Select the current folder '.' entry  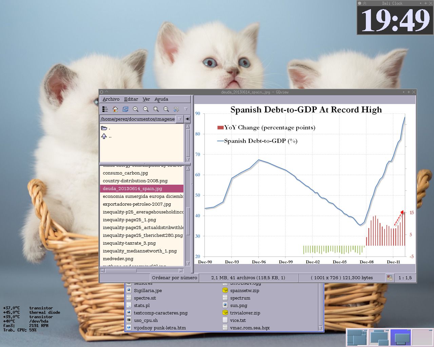[x=142, y=128]
